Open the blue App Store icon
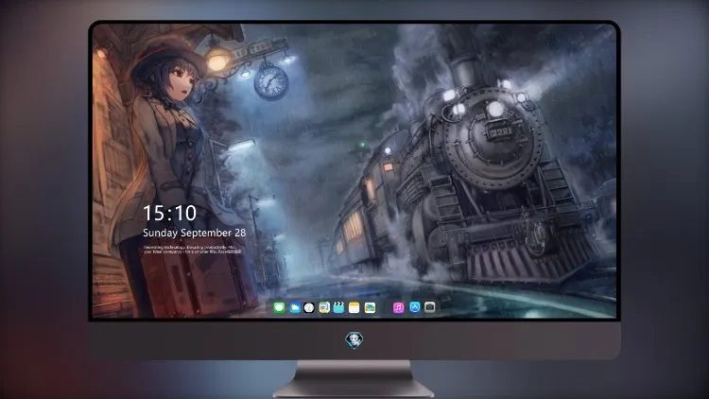The height and width of the screenshot is (399, 709). (x=415, y=307)
